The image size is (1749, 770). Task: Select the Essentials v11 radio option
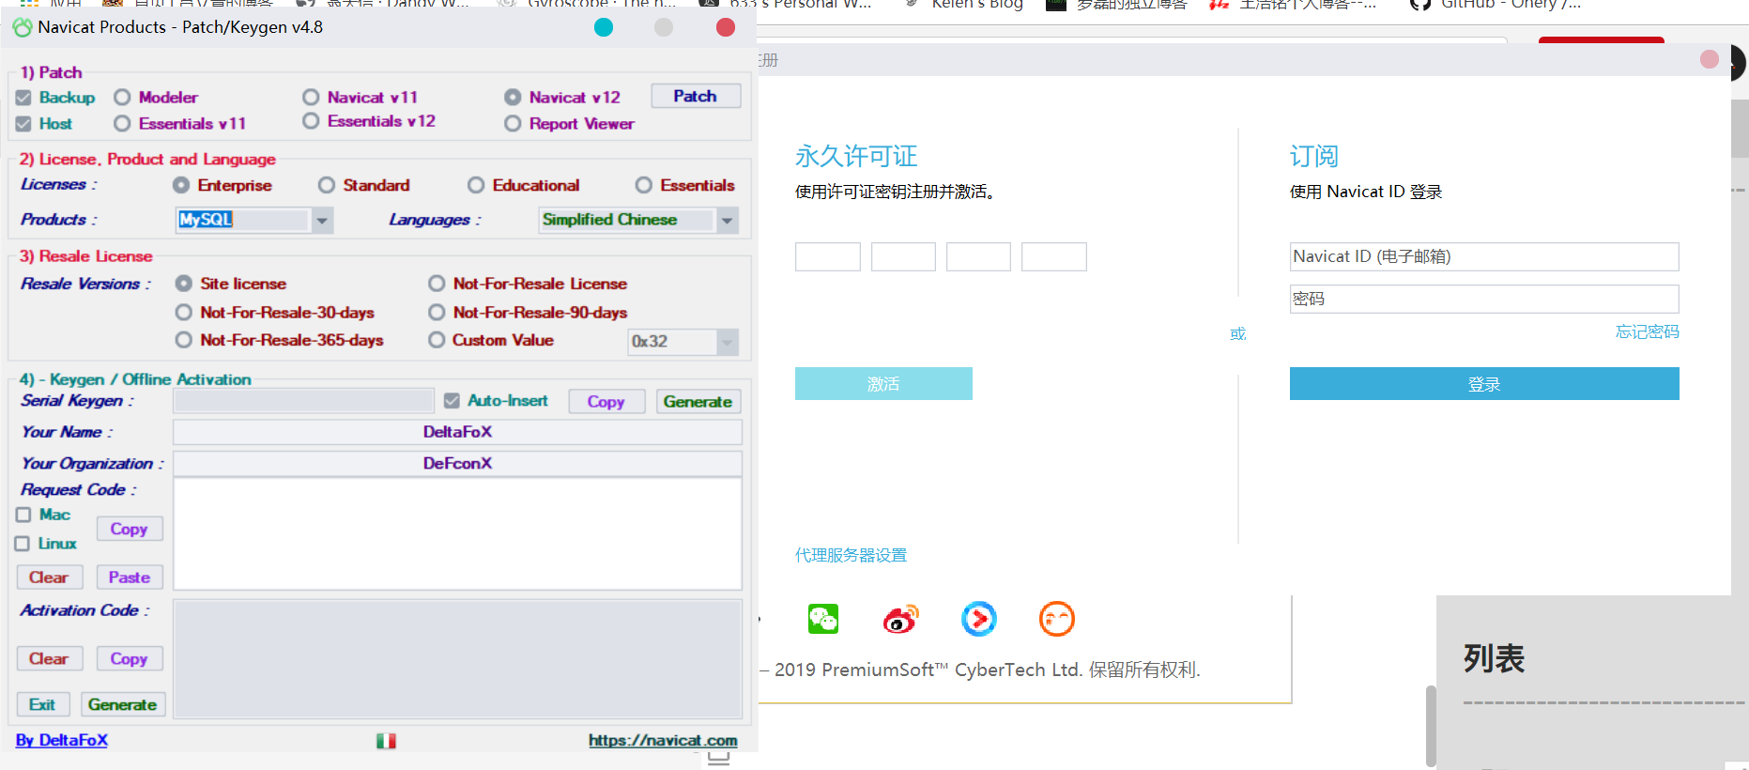click(x=122, y=124)
